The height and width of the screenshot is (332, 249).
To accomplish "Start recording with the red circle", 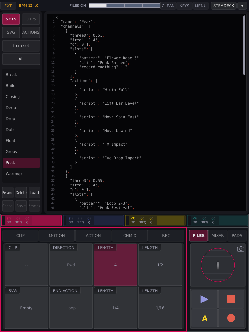I will coord(231,318).
